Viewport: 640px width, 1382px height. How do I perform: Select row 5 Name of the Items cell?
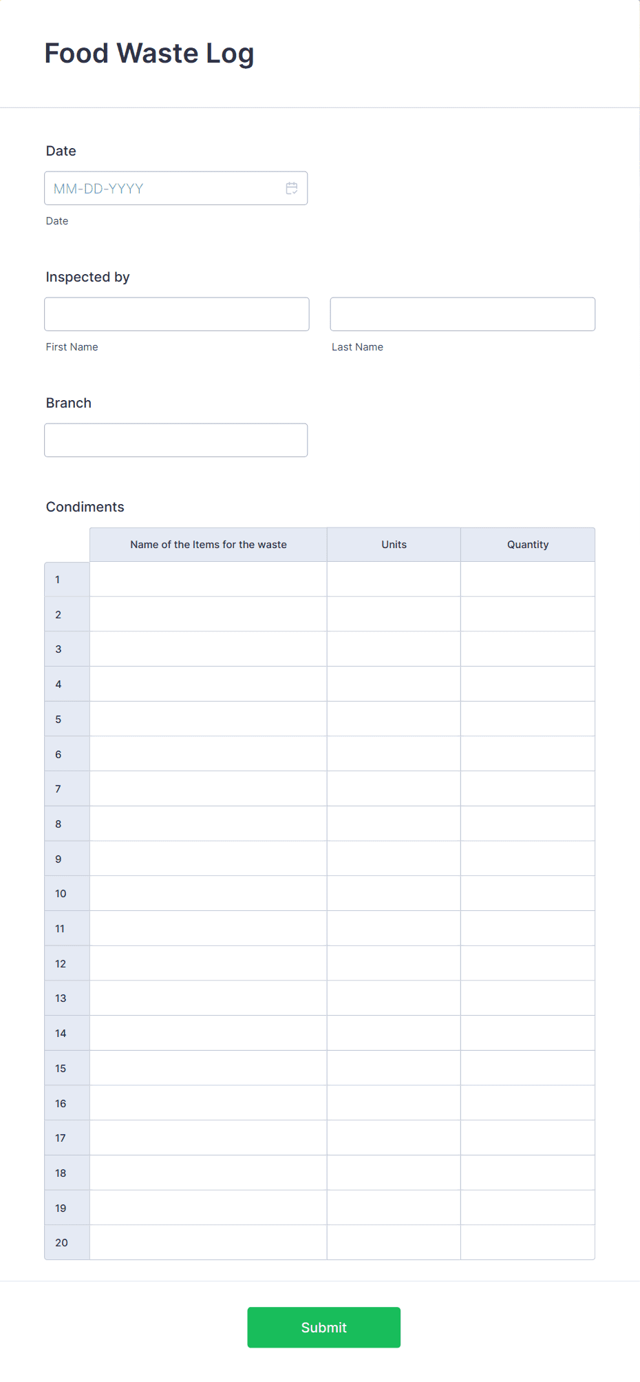208,718
